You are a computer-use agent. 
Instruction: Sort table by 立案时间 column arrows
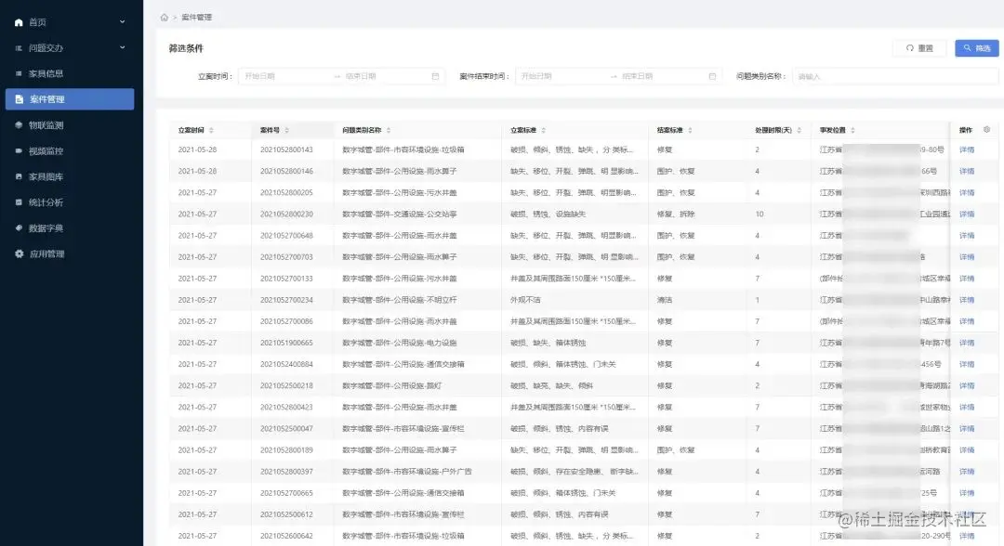coord(211,130)
